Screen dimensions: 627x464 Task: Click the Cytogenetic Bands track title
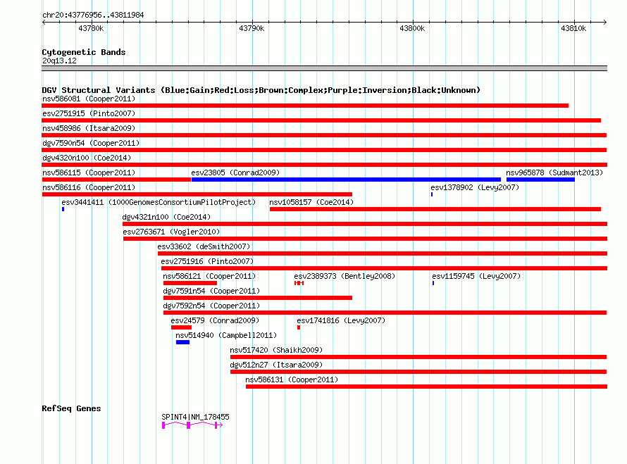(84, 52)
